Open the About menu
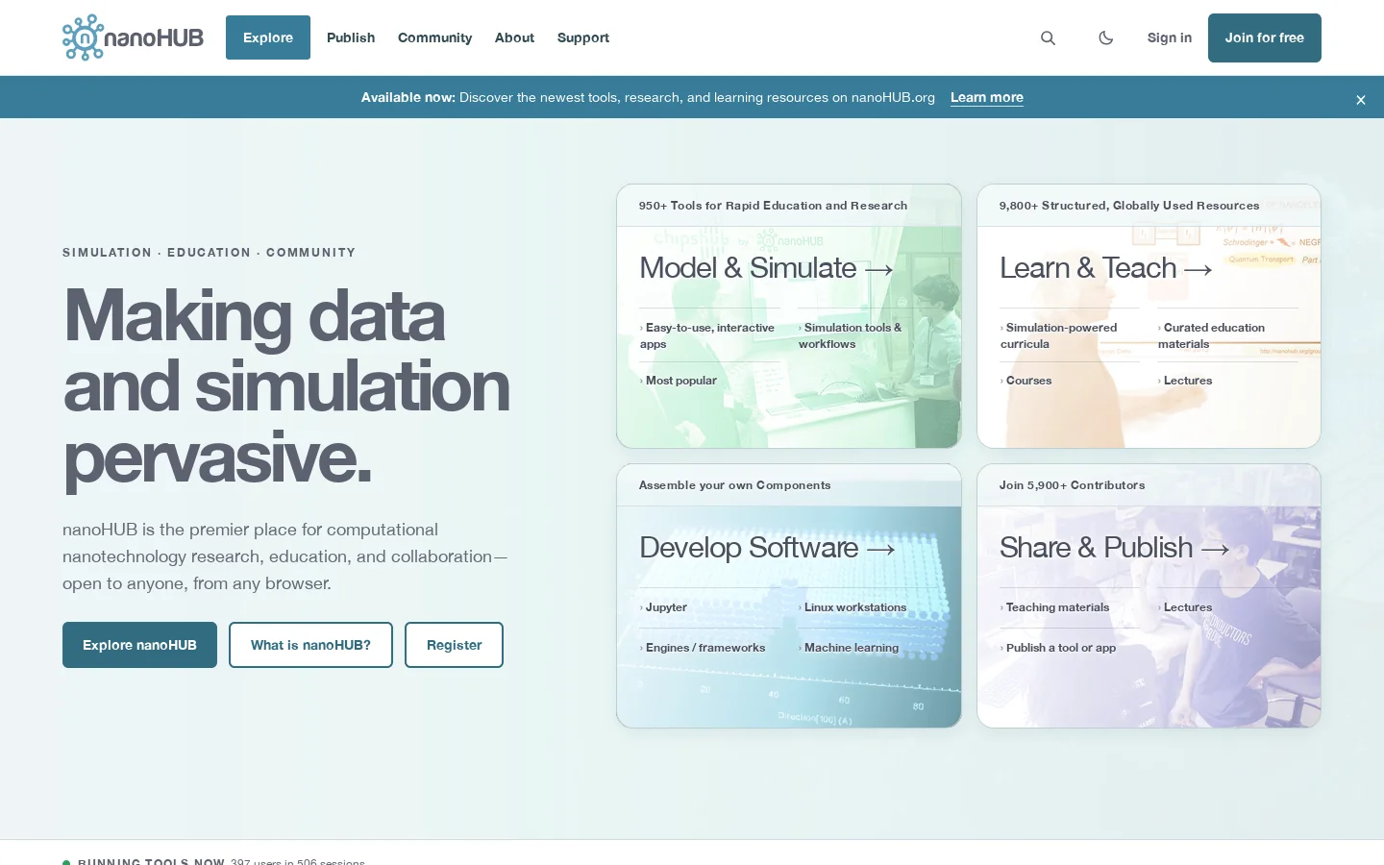Screen dimensions: 1384x865 tap(514, 37)
